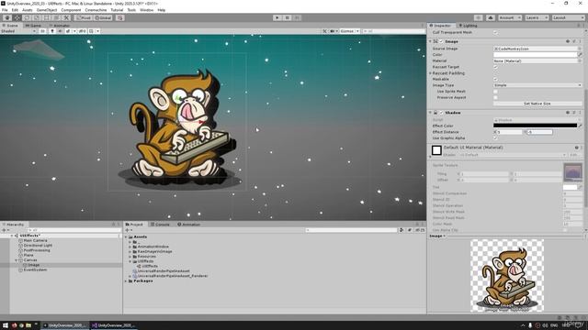Toggle scene audio icon

pyautogui.click(x=60, y=31)
